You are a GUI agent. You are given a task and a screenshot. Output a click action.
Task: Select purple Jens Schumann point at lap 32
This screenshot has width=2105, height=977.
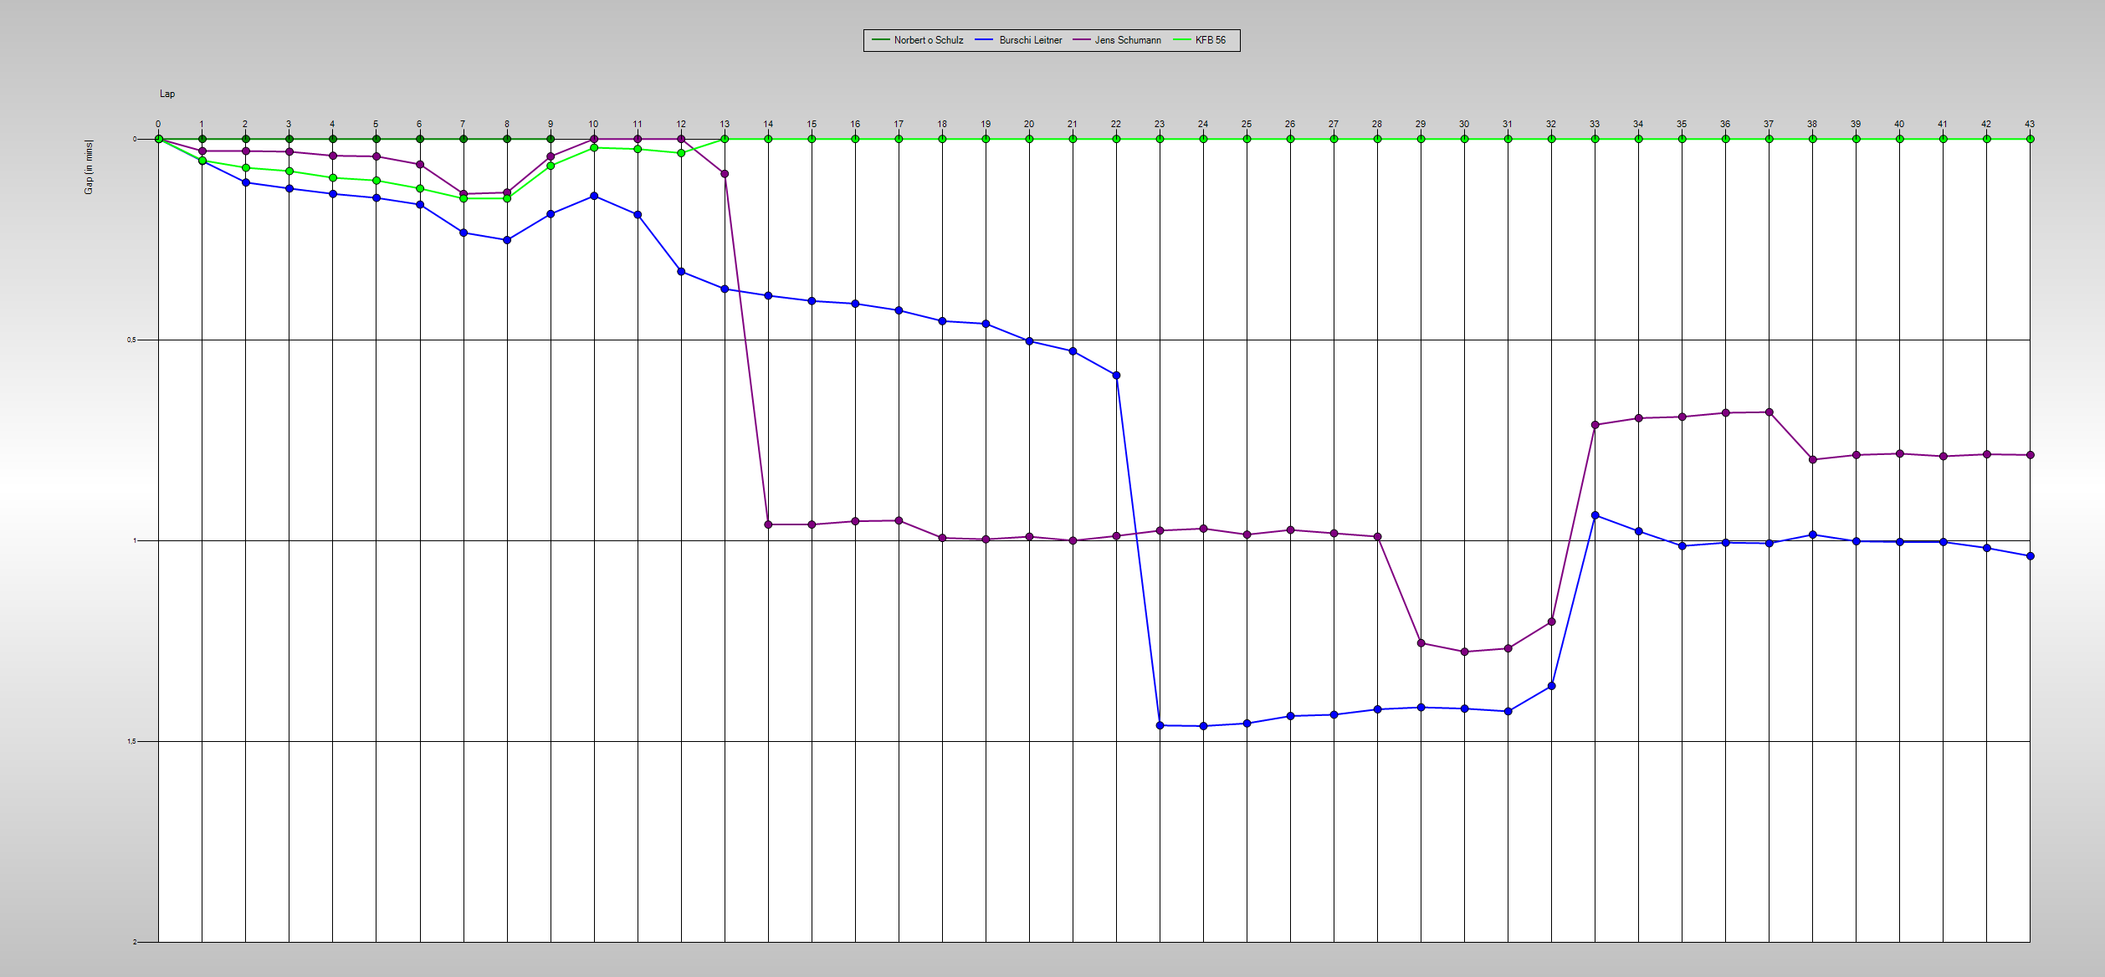click(1552, 621)
